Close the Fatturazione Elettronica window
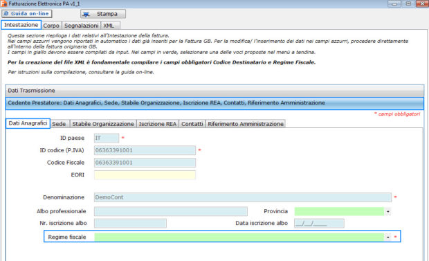This screenshot has width=429, height=261. point(422,3)
